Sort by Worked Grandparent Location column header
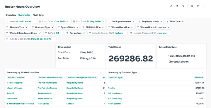Screen dimensions: 211x108 pos(82,77)
